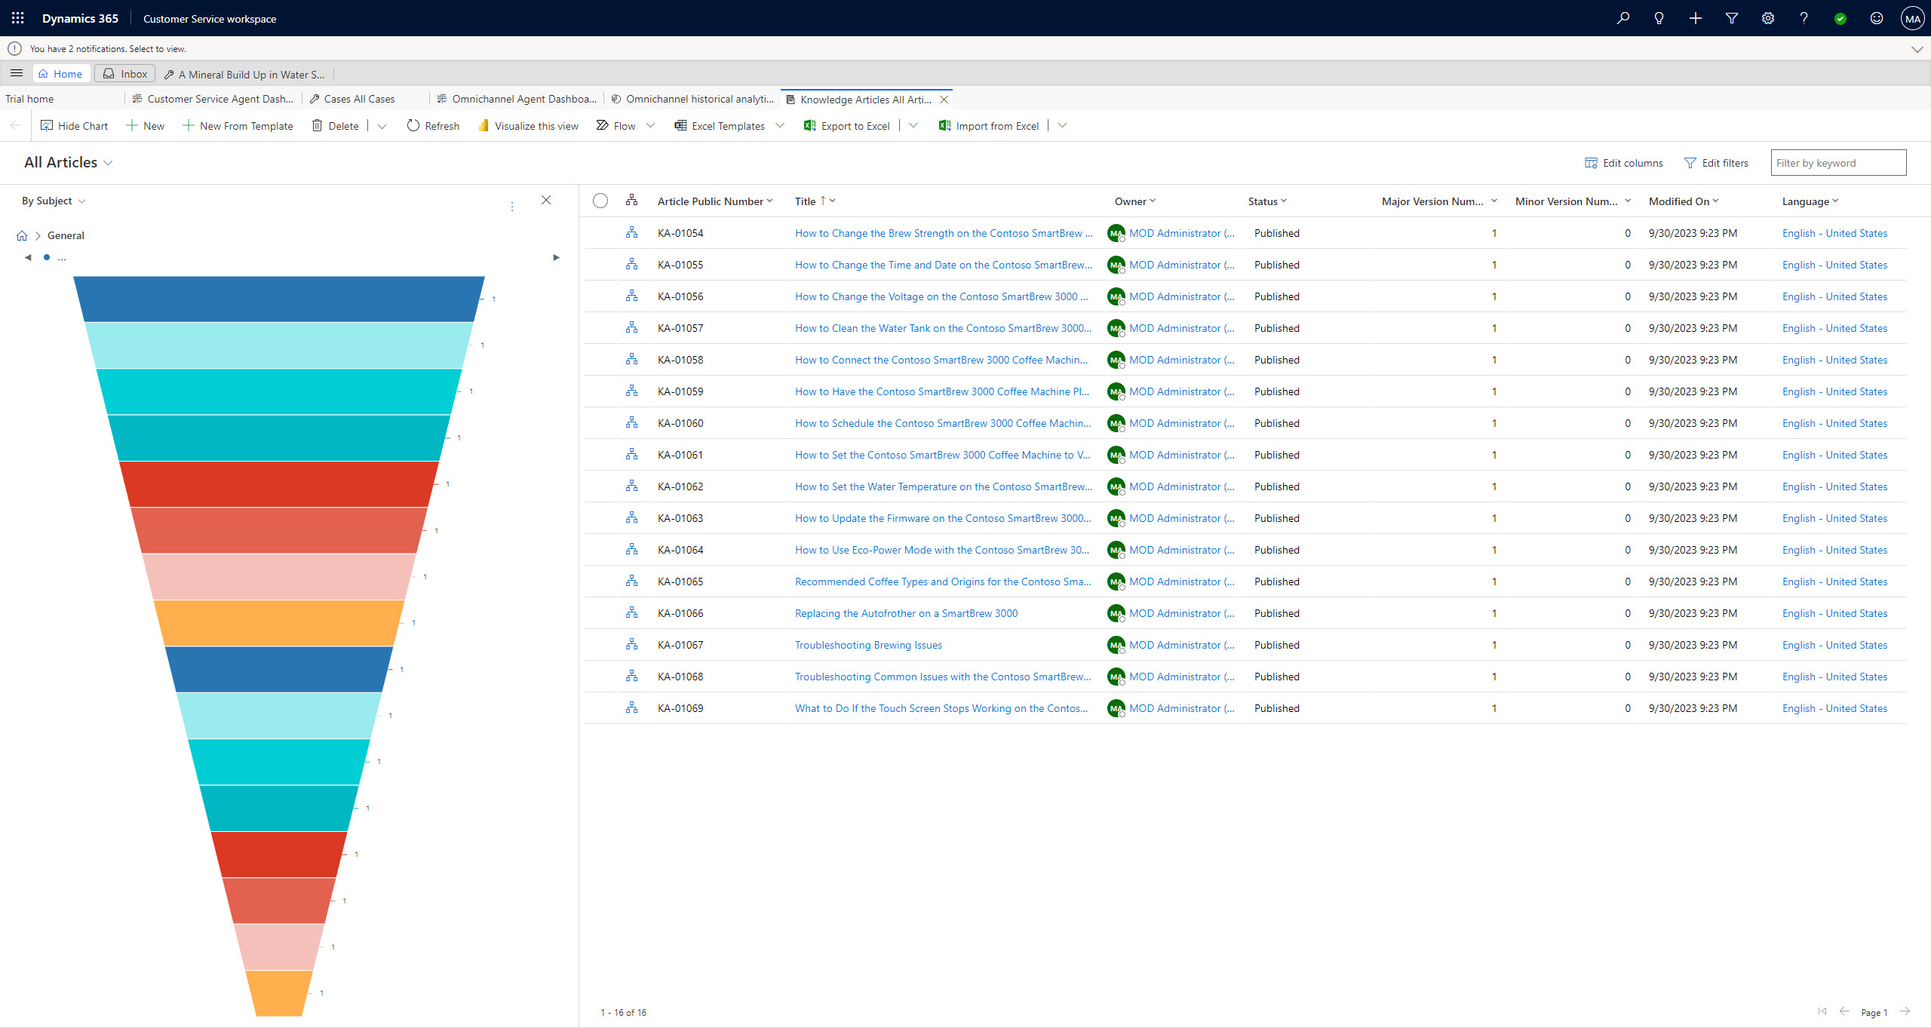
Task: Click the notification alert icon
Action: click(x=14, y=48)
